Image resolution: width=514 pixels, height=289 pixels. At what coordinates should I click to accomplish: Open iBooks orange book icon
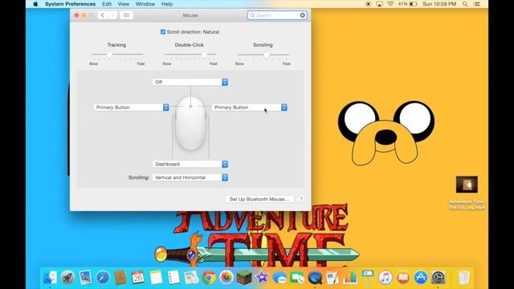(x=403, y=278)
